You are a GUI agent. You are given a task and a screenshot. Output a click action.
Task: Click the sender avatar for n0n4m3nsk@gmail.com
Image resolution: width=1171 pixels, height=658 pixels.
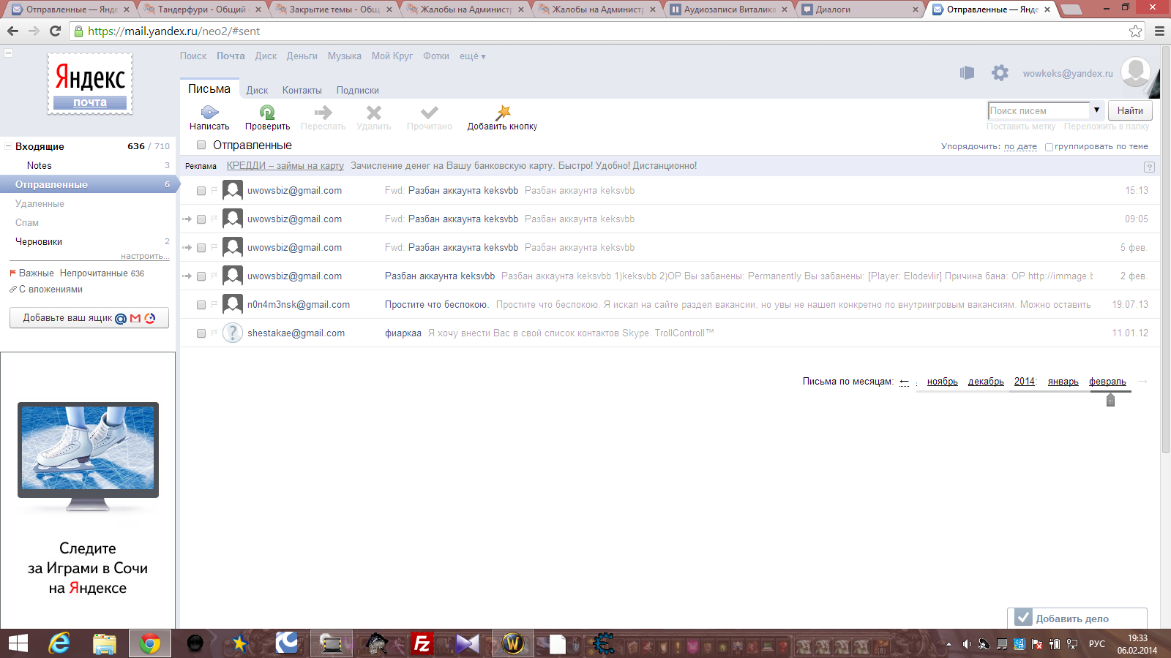pyautogui.click(x=233, y=304)
